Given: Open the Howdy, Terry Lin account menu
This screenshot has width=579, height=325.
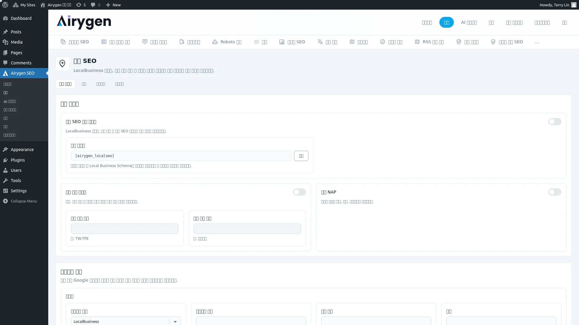Looking at the screenshot, I should coord(558,5).
